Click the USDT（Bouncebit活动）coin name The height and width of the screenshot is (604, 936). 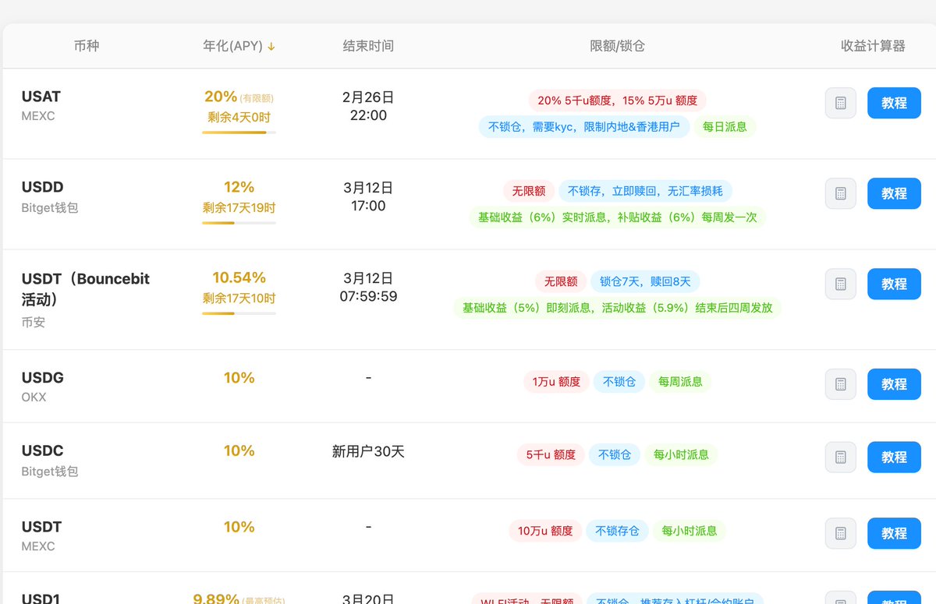pyautogui.click(x=86, y=288)
